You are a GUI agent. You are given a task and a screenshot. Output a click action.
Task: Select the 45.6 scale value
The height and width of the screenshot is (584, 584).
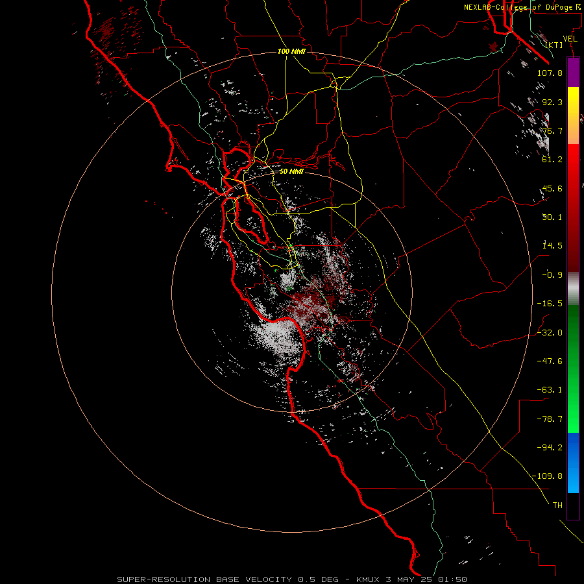552,188
